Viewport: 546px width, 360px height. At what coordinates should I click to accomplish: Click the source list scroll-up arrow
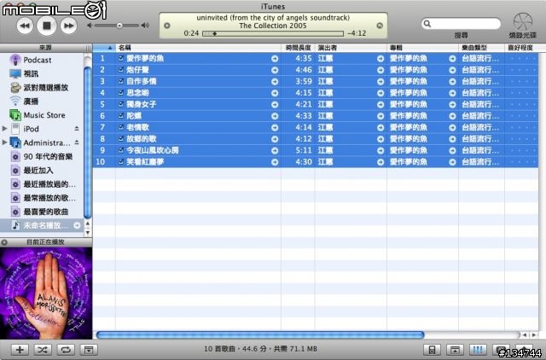point(88,224)
